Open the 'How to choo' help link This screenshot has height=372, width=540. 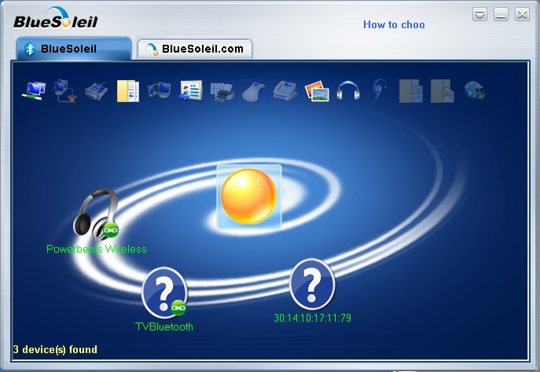[394, 25]
